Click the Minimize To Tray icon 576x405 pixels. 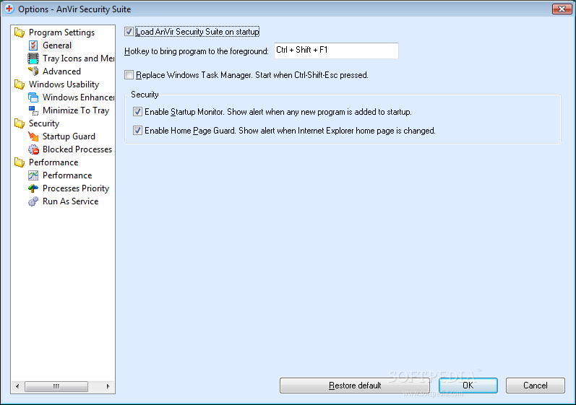pyautogui.click(x=33, y=110)
